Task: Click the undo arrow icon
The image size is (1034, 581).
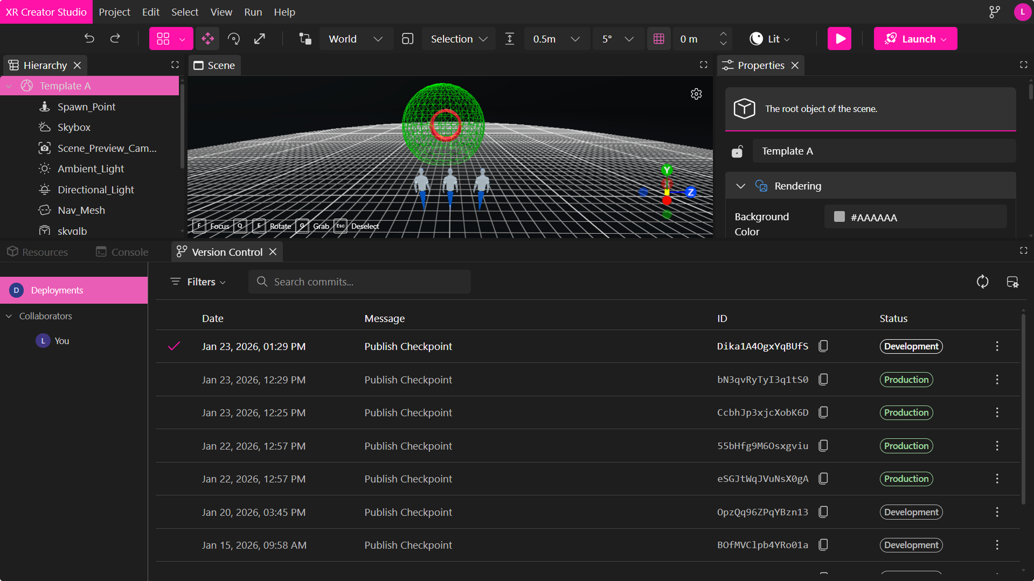Action: pos(89,39)
